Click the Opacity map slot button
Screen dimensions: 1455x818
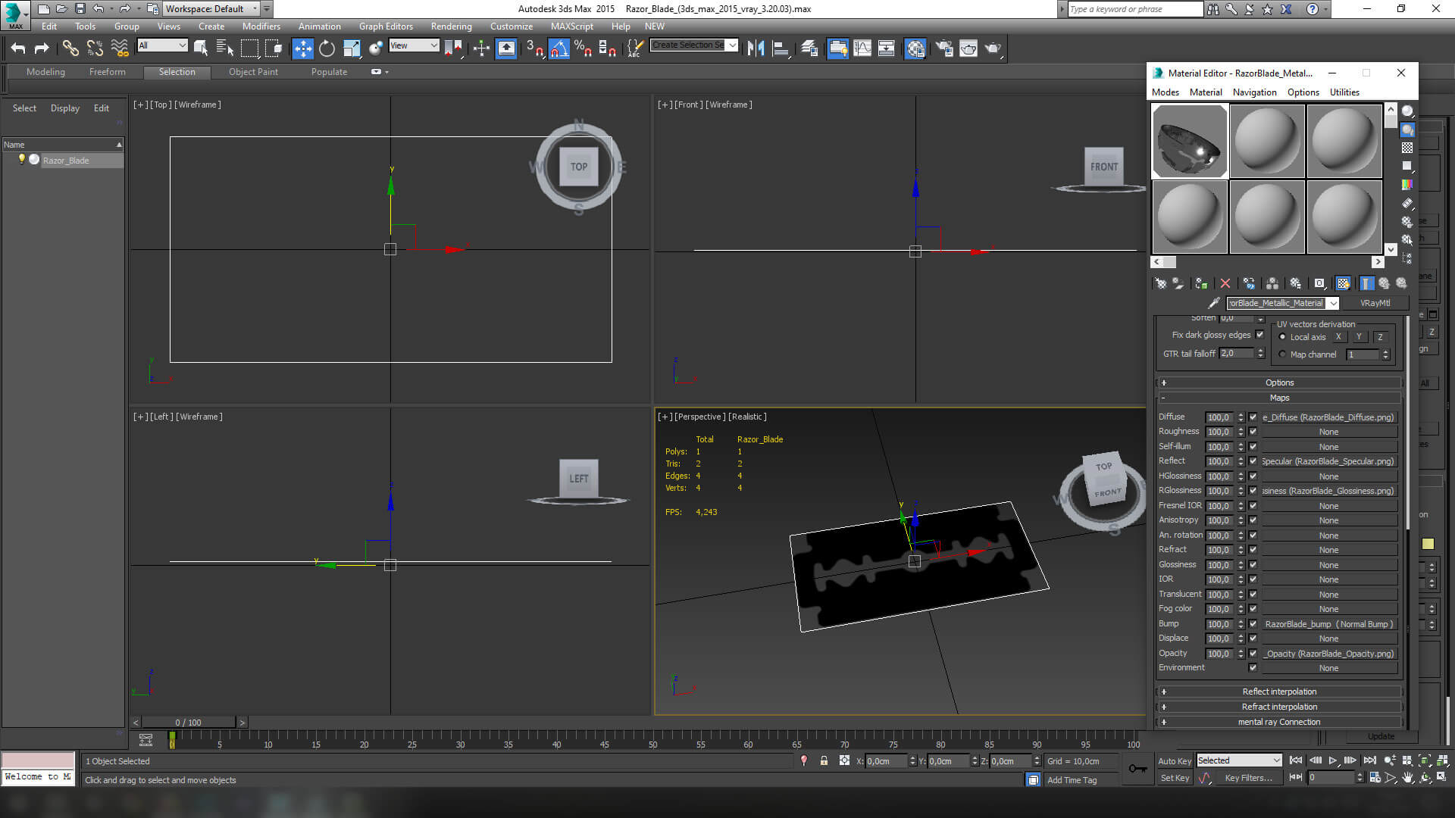[x=1328, y=654]
